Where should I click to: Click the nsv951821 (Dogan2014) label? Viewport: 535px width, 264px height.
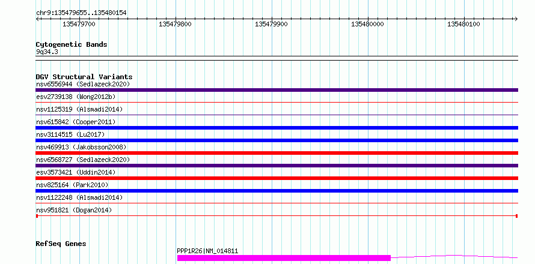click(x=74, y=210)
